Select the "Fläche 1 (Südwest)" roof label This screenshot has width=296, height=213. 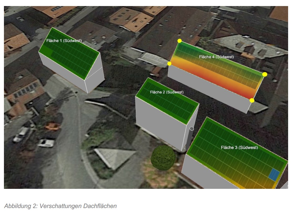point(64,40)
